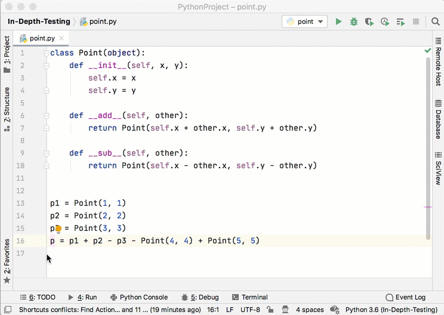Click the Structure panel icon
The width and height of the screenshot is (444, 315).
[7, 129]
